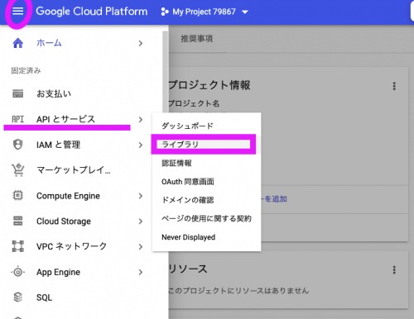
Task: Open the リソース card three-dot menu
Action: tap(394, 269)
